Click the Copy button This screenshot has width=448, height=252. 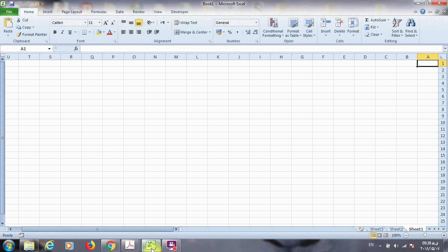[x=24, y=27]
